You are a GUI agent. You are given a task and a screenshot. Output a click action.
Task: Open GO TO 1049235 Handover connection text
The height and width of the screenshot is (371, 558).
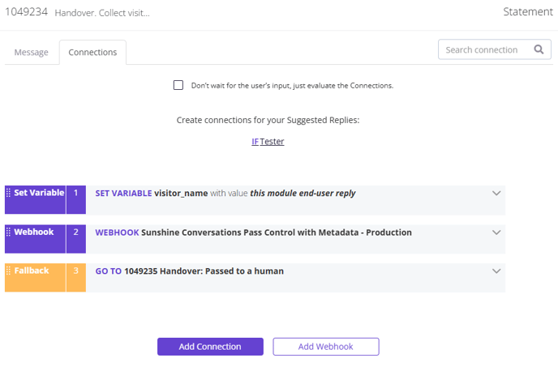click(x=189, y=271)
